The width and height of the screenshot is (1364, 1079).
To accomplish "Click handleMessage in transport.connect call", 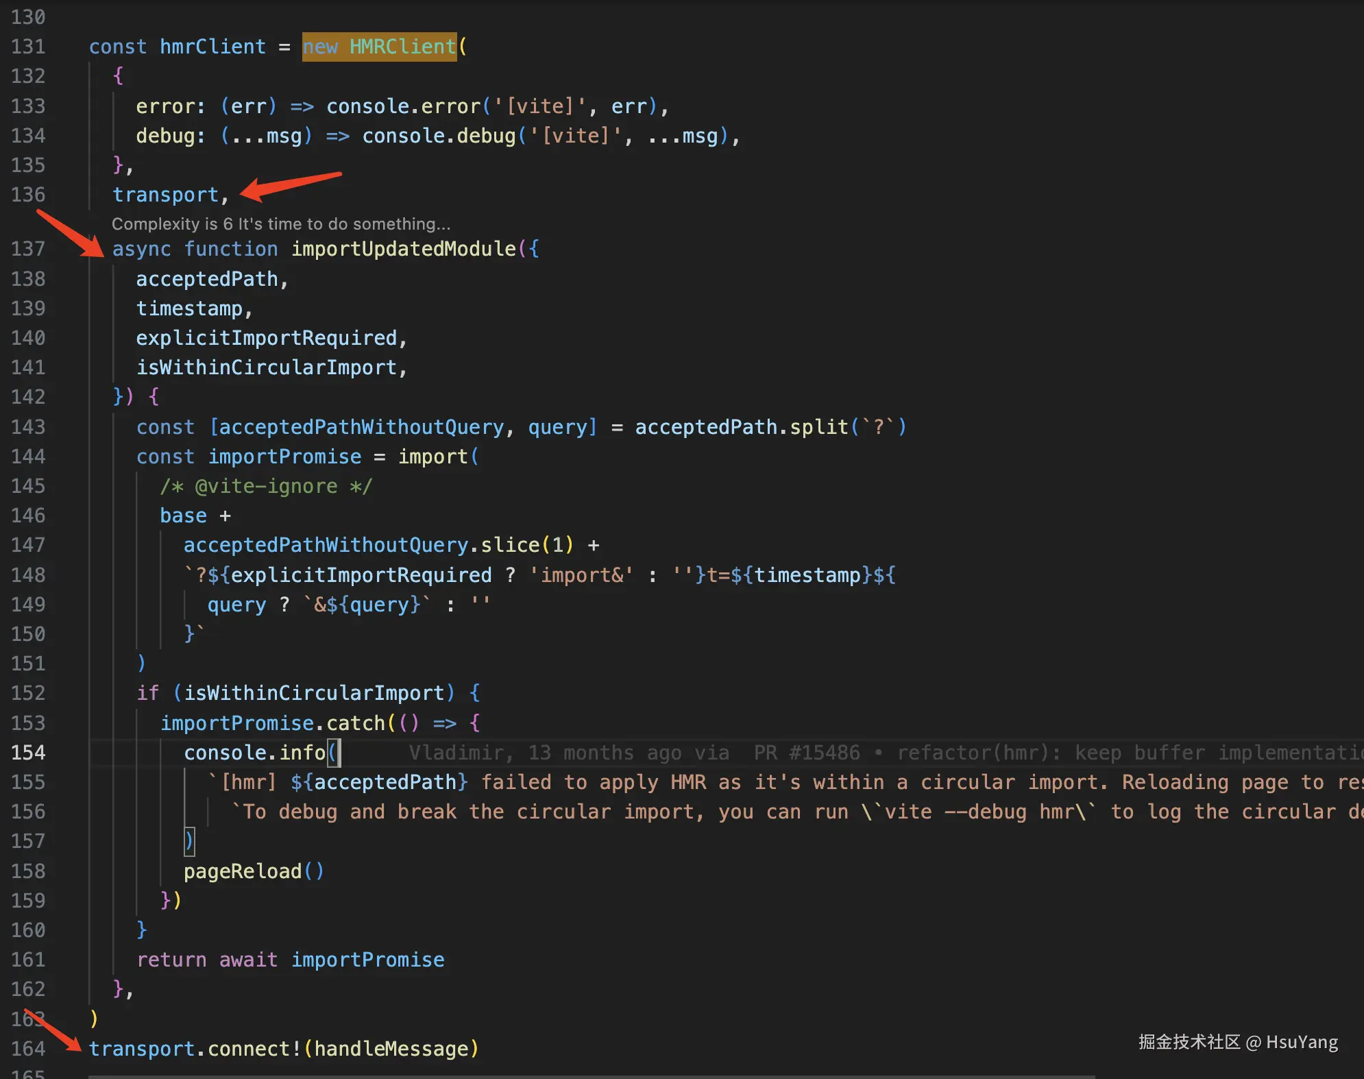I will pyautogui.click(x=391, y=1049).
